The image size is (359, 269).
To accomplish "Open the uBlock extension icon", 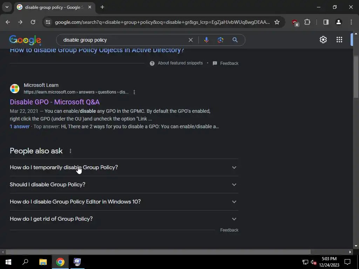I will click(x=295, y=22).
